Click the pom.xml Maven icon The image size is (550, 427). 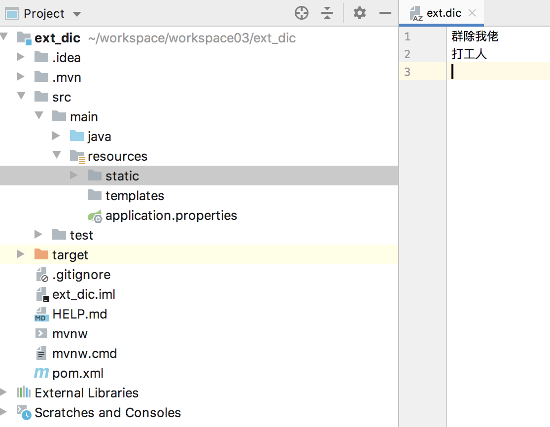coord(41,373)
